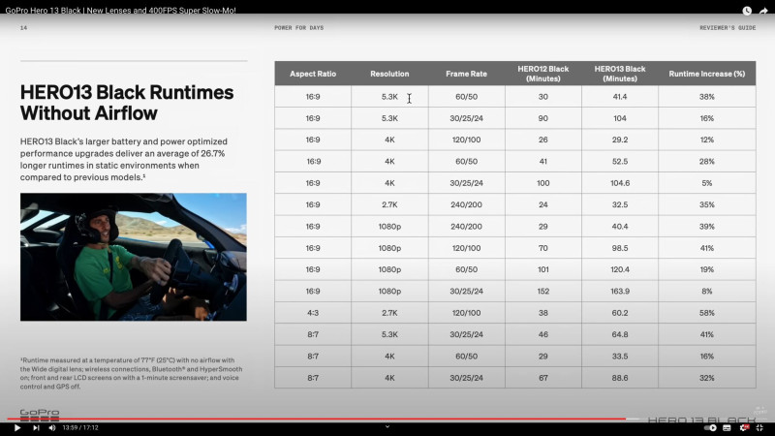Click the 32.5 minutes cell
Viewport: 775px width, 436px height.
tap(620, 204)
